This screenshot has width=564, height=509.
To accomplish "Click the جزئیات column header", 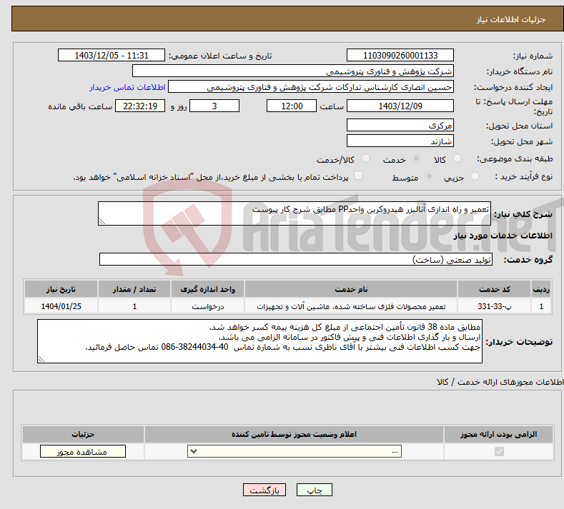I will pyautogui.click(x=83, y=434).
